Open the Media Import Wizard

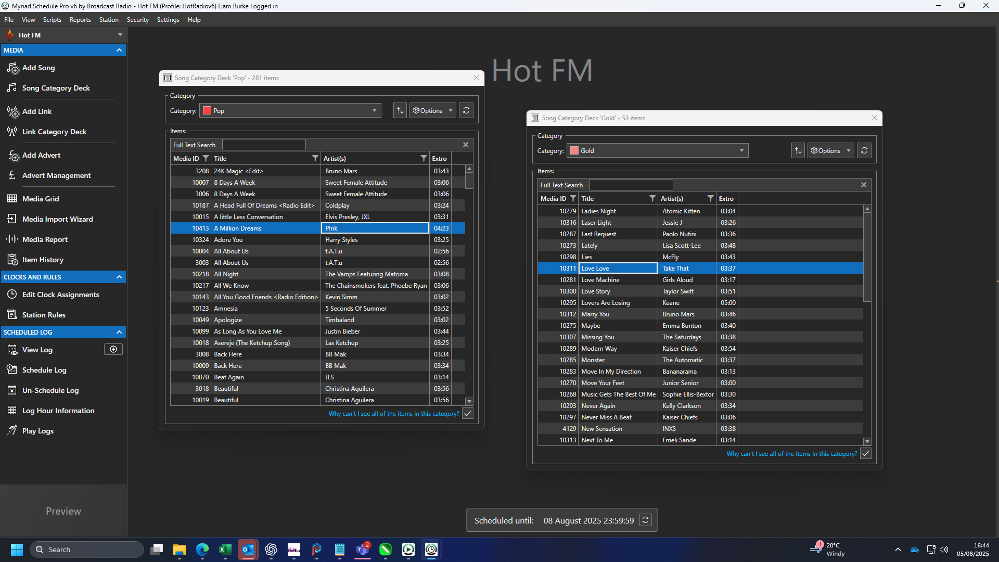(x=56, y=219)
